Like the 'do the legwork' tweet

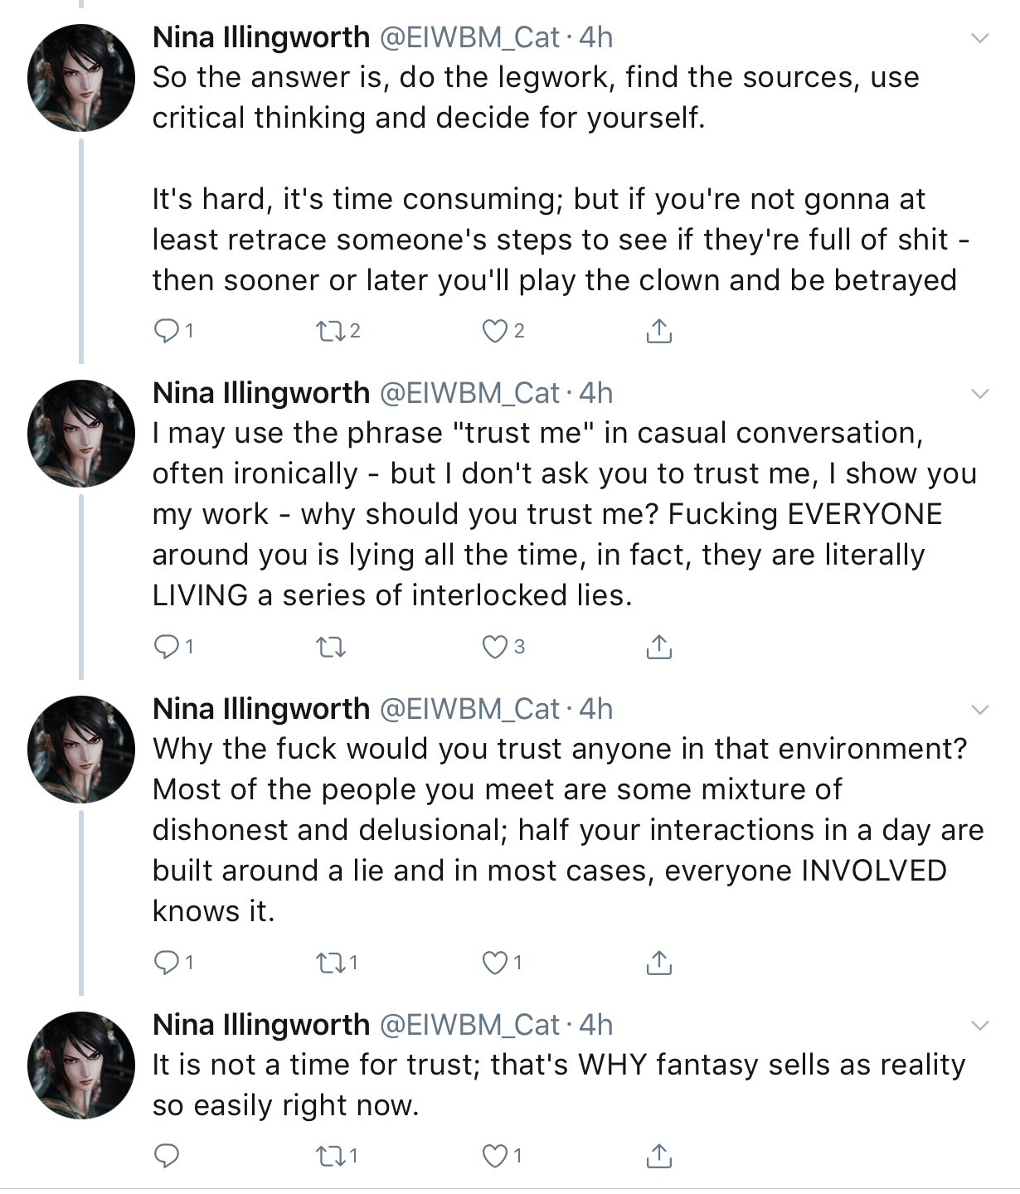pos(495,331)
